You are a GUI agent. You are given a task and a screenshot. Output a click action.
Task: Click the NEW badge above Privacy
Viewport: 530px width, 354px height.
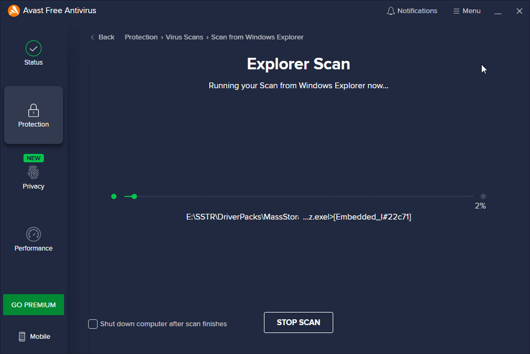33,158
